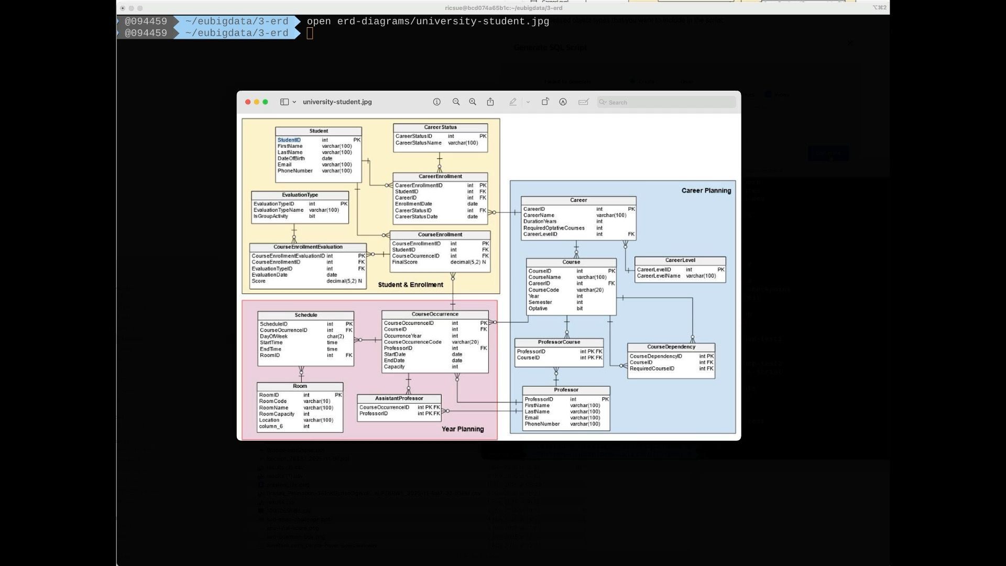This screenshot has width=1006, height=566.
Task: Open the Share icon in Preview toolbar
Action: 490,102
